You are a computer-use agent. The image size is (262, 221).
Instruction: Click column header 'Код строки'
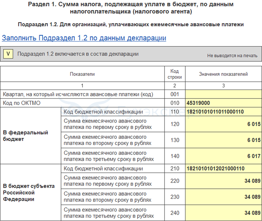click(x=175, y=74)
